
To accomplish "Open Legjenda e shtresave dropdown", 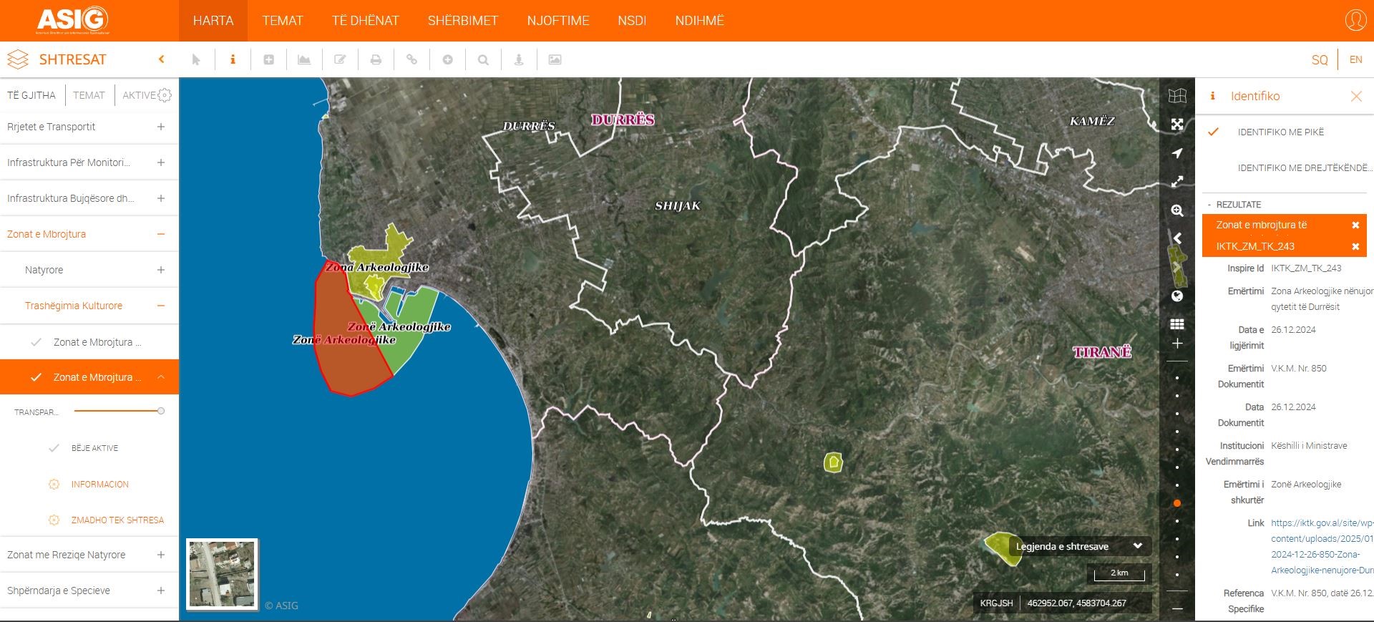I will 1079,546.
